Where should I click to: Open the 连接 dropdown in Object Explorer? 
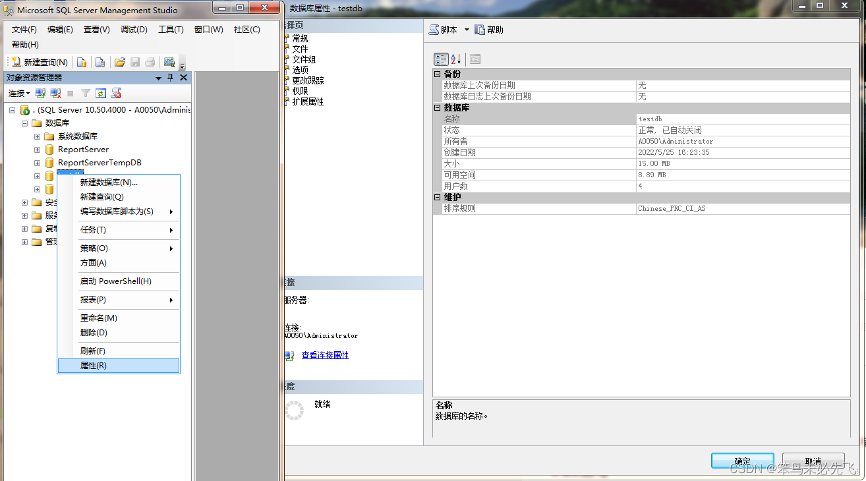click(x=18, y=93)
